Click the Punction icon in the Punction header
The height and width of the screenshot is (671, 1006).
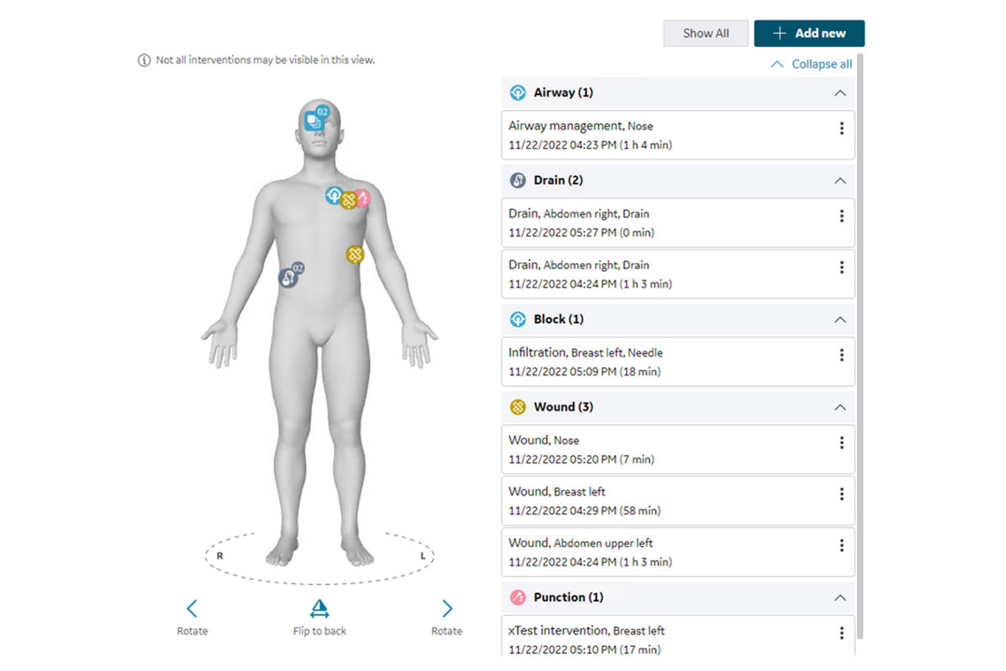tap(518, 597)
